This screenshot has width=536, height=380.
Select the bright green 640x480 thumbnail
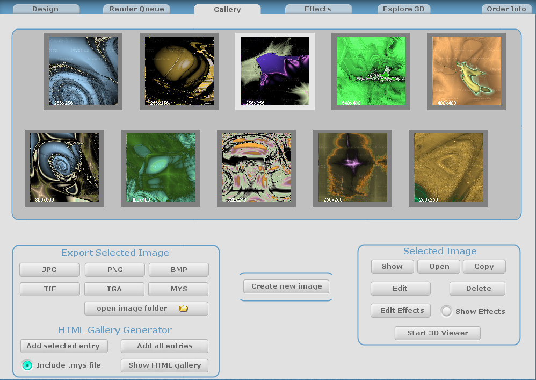click(371, 71)
